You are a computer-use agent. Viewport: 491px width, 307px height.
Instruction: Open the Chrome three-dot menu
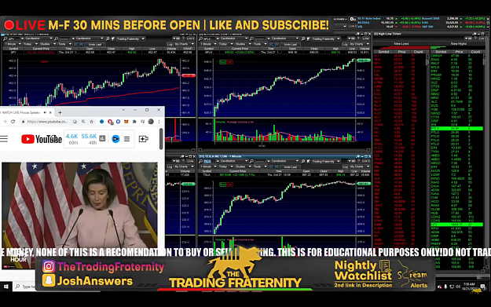[159, 122]
